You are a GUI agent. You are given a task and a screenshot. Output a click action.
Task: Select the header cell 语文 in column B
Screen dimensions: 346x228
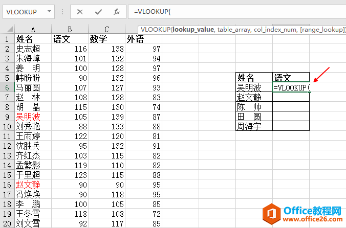tap(70, 39)
